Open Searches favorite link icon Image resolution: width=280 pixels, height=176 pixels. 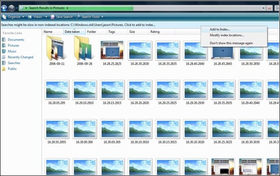[4, 63]
